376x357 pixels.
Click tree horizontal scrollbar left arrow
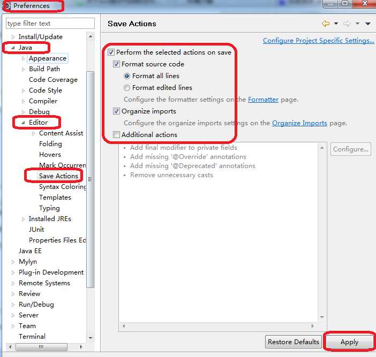10,347
